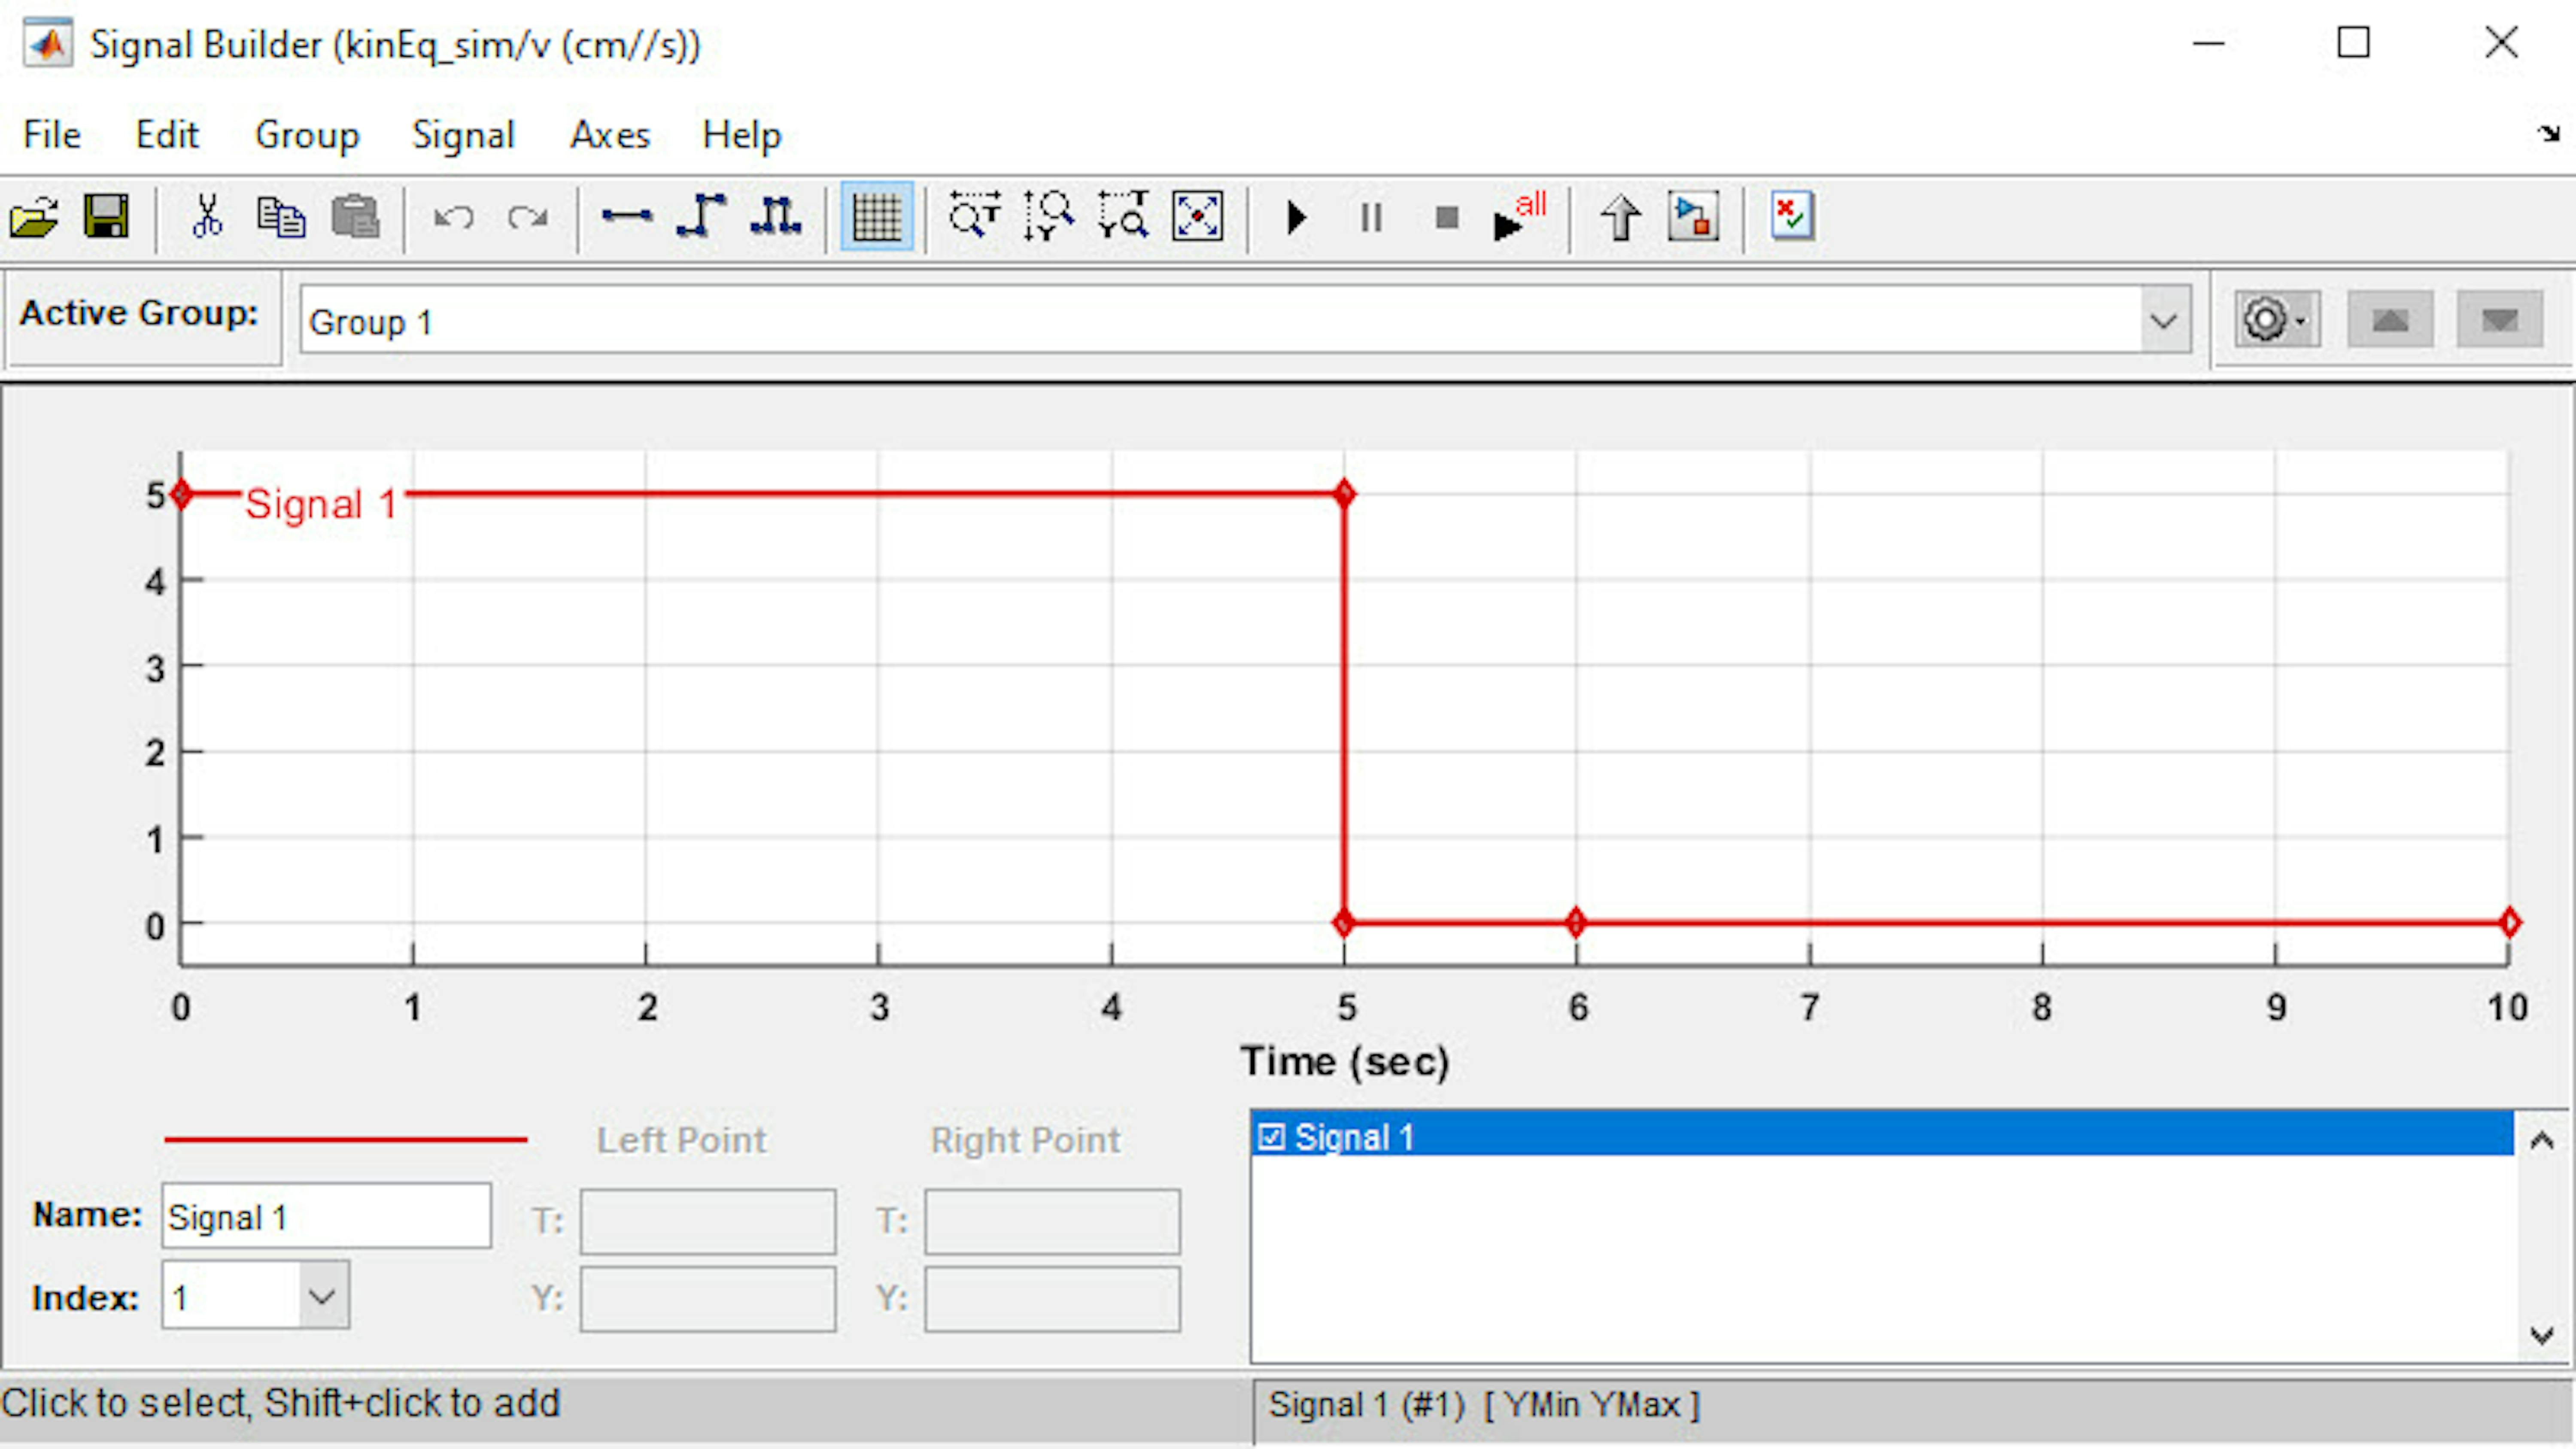Open the Verification settings icon
The image size is (2576, 1449).
[x=1792, y=216]
